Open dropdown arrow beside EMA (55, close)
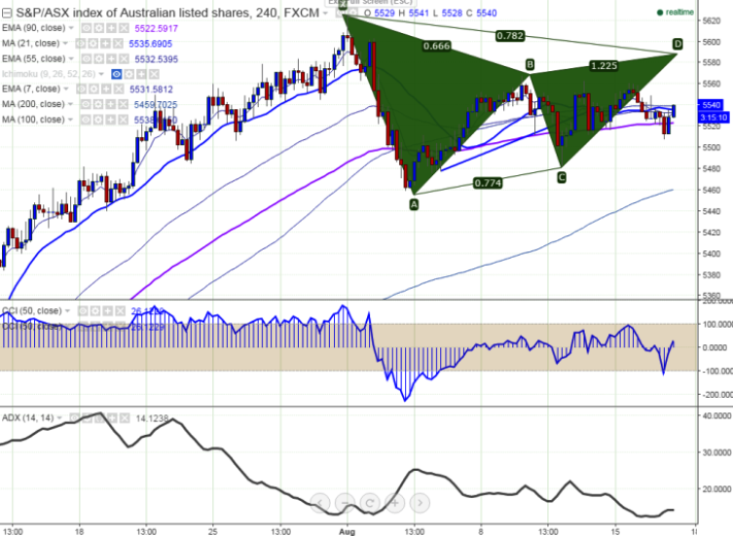Viewport: 733px width, 536px height. 71,59
